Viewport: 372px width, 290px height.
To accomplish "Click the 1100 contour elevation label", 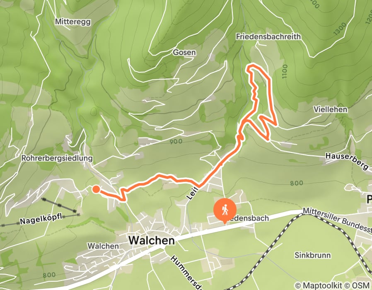I will coord(285,71).
